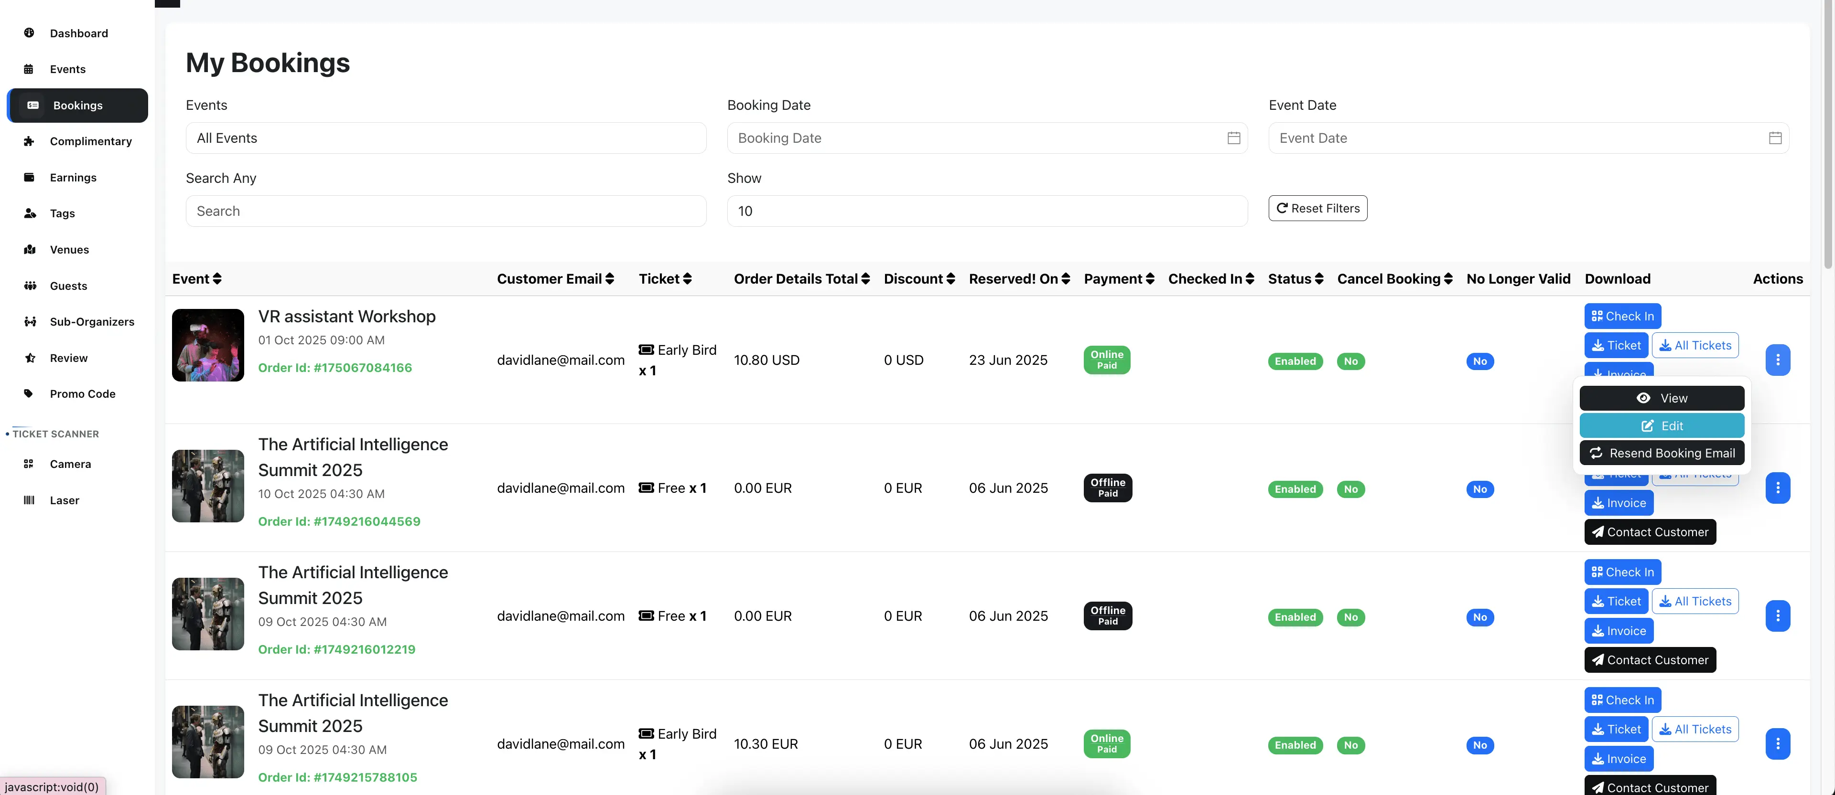Toggle Enabled status on VR assistant Workshop booking
Image resolution: width=1835 pixels, height=795 pixels.
point(1295,361)
